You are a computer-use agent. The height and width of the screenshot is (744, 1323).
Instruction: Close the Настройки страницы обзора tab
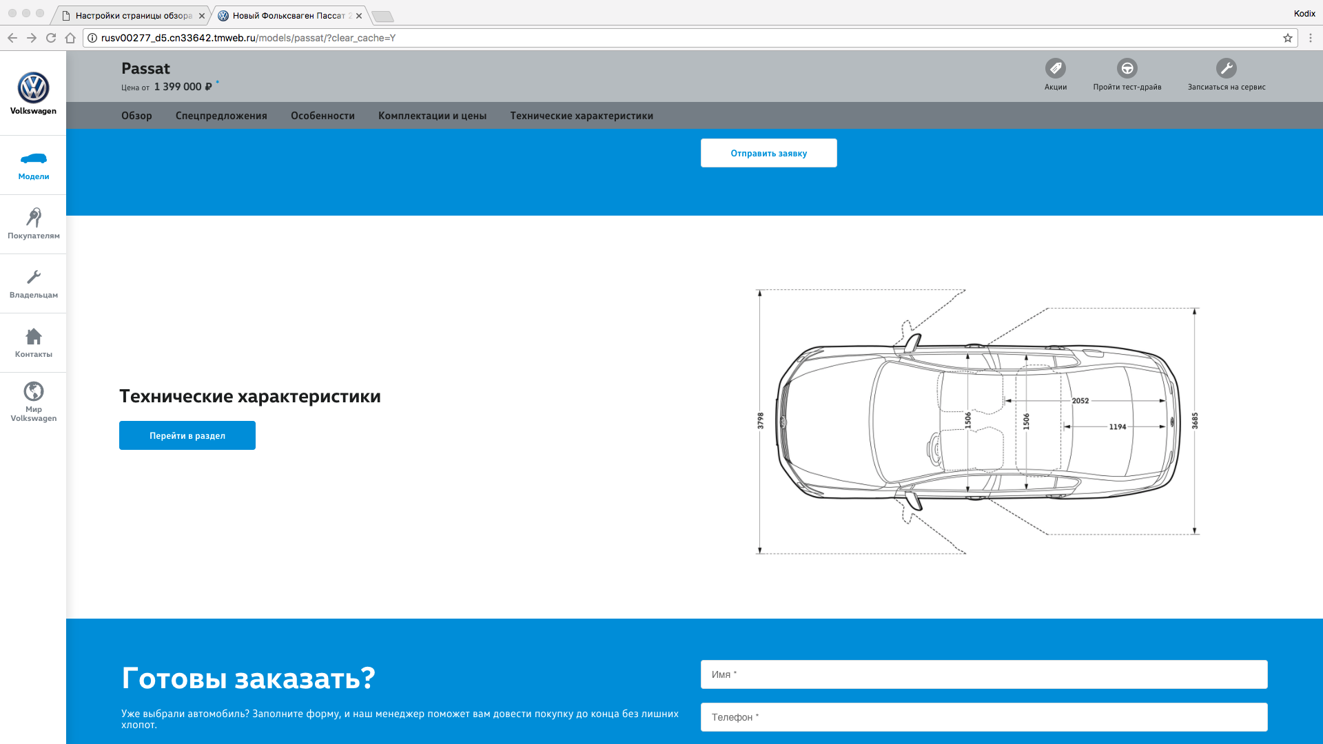tap(202, 16)
